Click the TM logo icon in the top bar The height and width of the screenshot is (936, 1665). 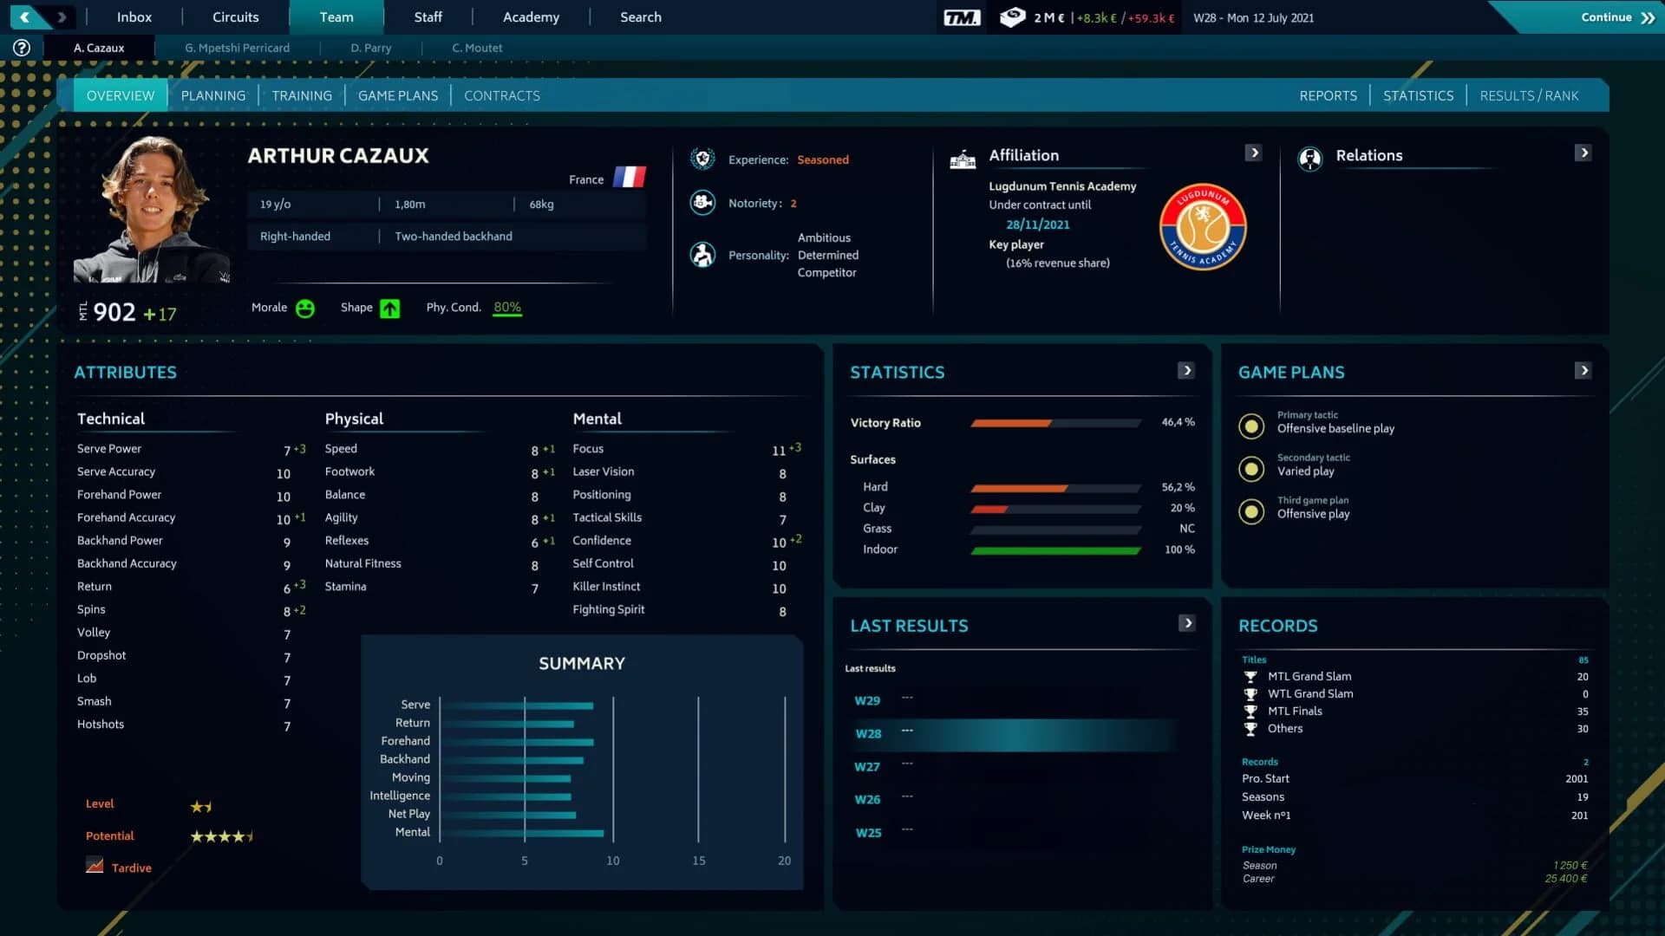963,15
